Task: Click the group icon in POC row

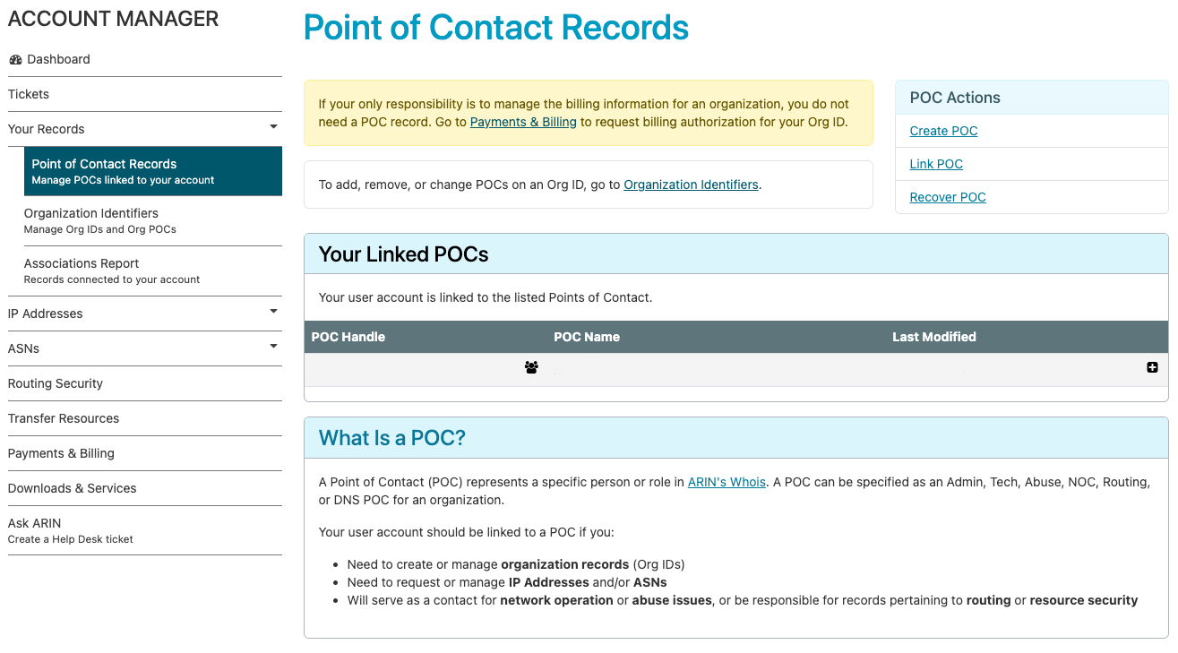Action: 531,367
